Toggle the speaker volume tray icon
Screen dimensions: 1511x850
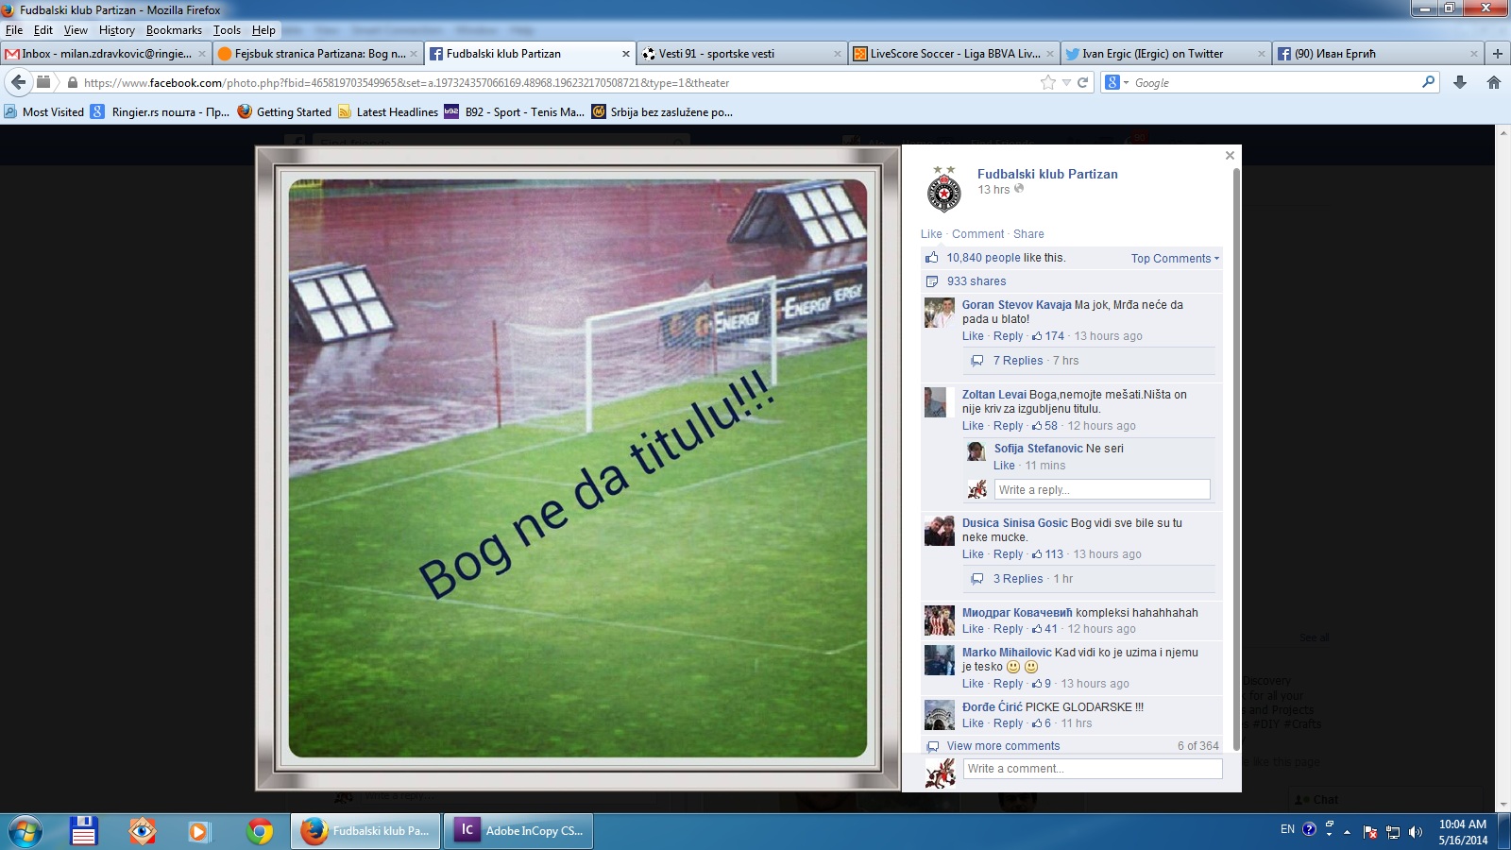(x=1415, y=832)
